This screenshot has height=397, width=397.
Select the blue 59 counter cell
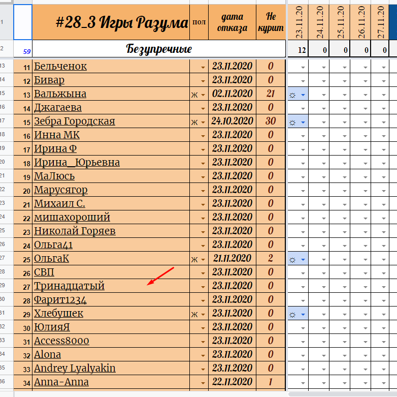click(x=23, y=48)
